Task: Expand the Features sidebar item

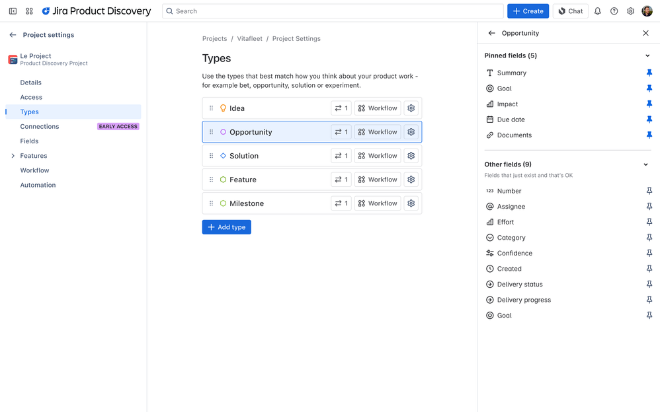Action: [13, 156]
